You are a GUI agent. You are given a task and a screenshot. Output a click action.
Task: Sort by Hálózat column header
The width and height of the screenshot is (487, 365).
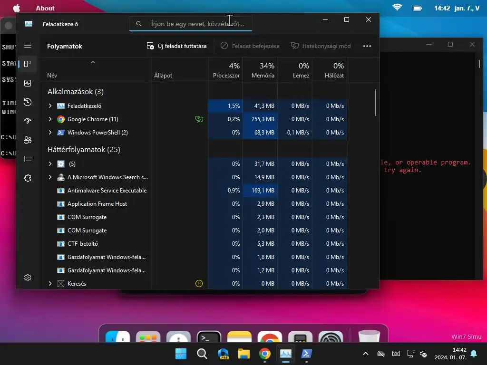click(330, 70)
